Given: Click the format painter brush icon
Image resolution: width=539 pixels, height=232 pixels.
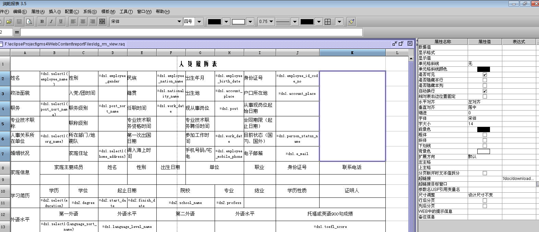Looking at the screenshot, I should coord(351,22).
